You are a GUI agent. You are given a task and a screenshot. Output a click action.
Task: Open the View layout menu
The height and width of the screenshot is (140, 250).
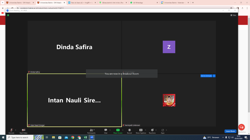coord(233,15)
